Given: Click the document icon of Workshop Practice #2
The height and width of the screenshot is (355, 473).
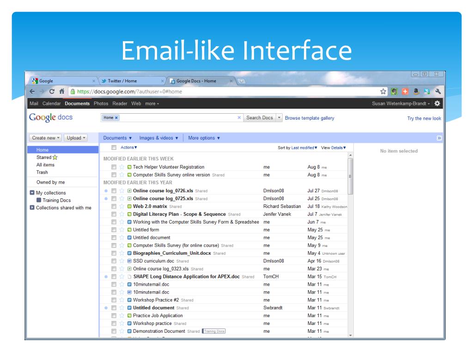Looking at the screenshot, I should [129, 300].
